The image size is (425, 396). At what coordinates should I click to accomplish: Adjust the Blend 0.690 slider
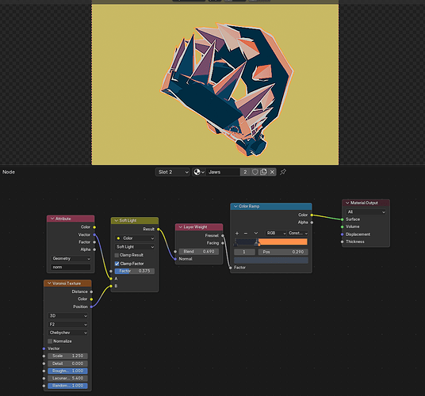(199, 251)
